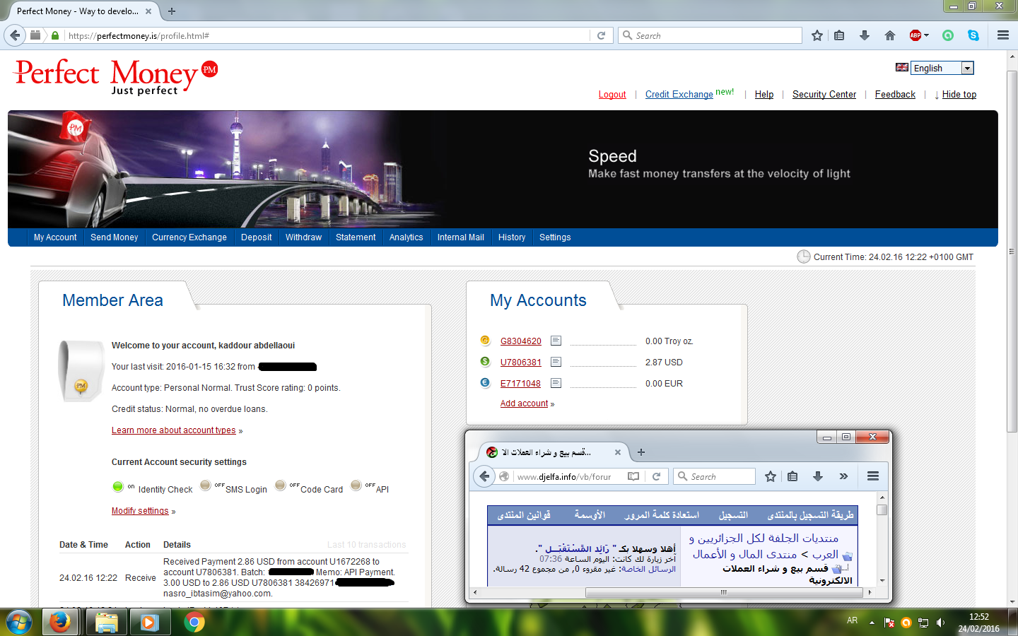This screenshot has height=636, width=1018.
Task: Open الأوسمة in the djelfa.info forum menu
Action: [x=590, y=515]
